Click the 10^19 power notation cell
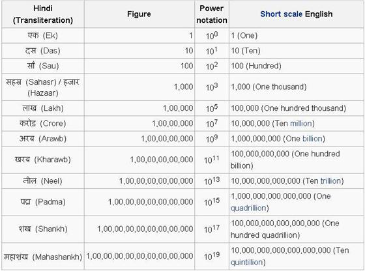This screenshot has width=365, height=271. click(x=212, y=257)
